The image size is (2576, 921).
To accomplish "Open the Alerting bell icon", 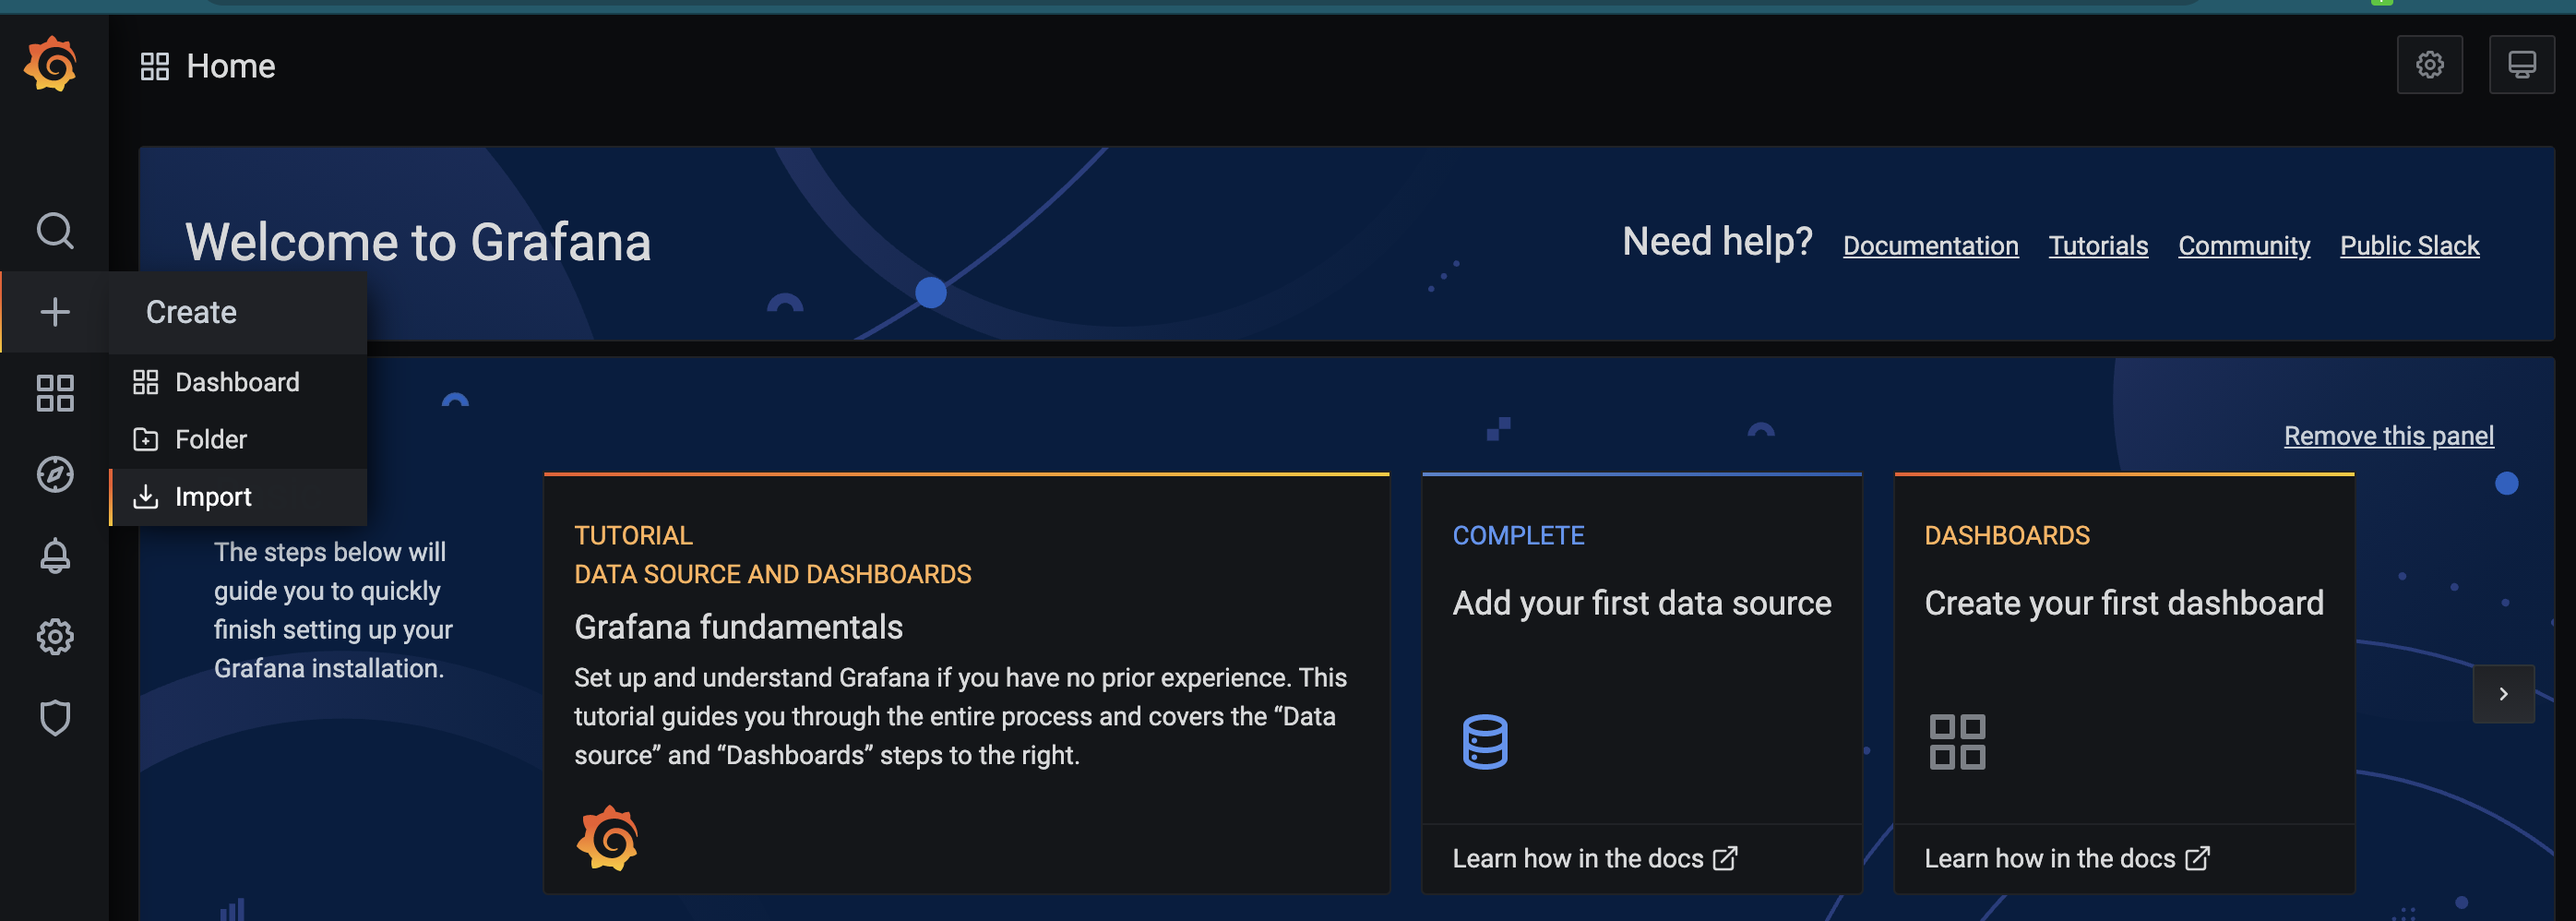I will [x=55, y=555].
